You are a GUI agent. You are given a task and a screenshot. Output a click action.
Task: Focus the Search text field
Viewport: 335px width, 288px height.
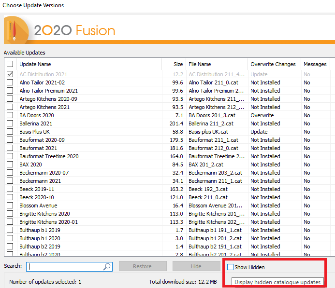[x=65, y=266]
